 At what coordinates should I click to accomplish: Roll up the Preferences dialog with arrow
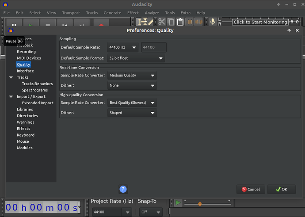(289, 30)
